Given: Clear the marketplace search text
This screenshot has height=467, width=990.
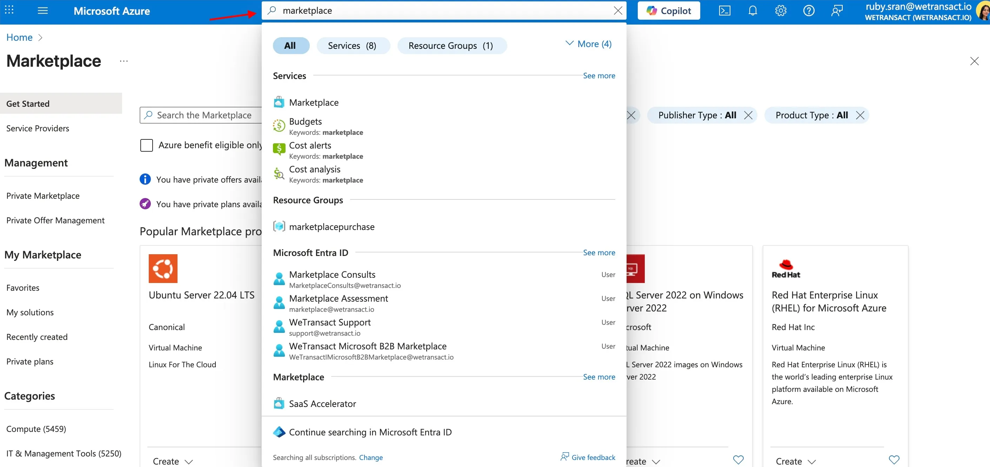Looking at the screenshot, I should click(617, 11).
